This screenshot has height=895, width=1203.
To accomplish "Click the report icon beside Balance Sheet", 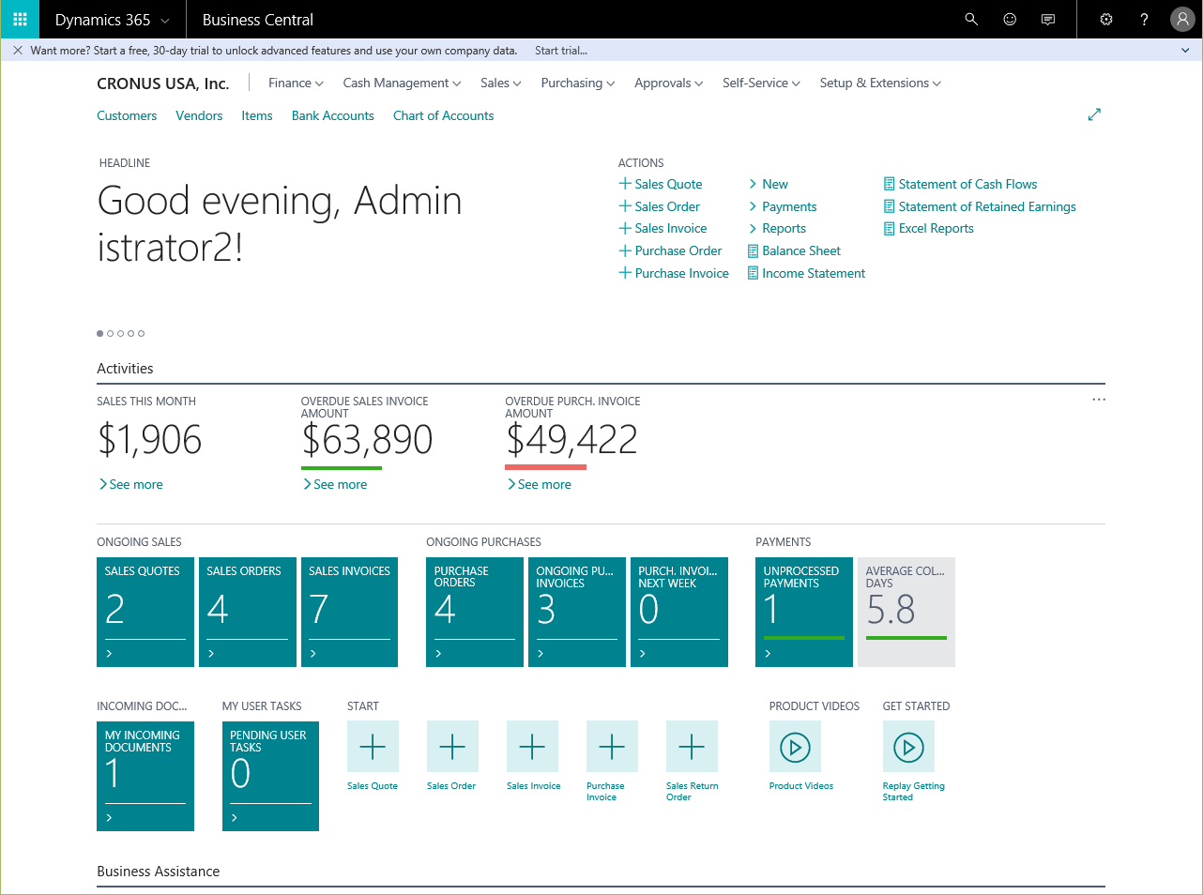I will 753,250.
